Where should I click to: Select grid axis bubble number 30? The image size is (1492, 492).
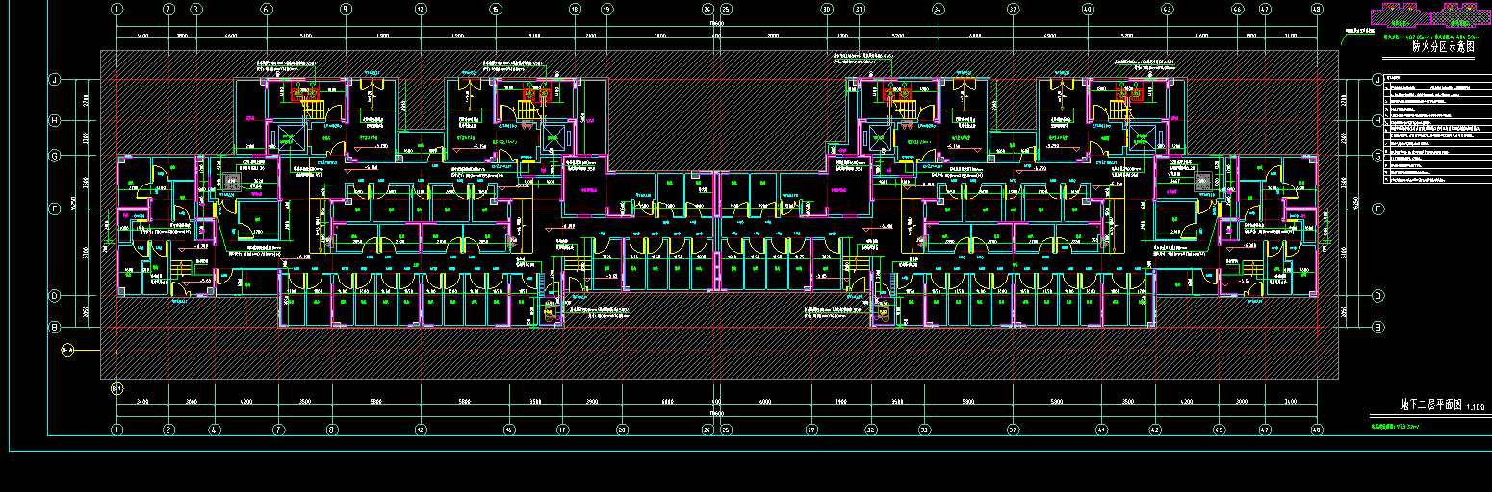point(826,10)
